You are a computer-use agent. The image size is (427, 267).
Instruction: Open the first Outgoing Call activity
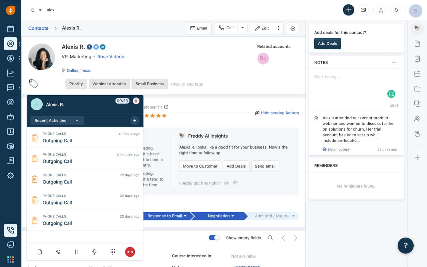[x=85, y=137]
